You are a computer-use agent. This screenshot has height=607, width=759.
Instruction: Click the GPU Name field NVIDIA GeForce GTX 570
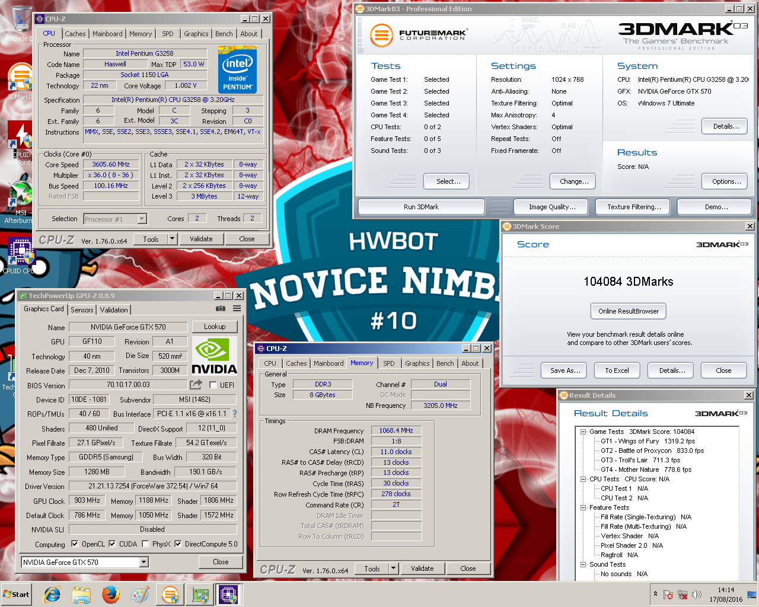[x=128, y=327]
